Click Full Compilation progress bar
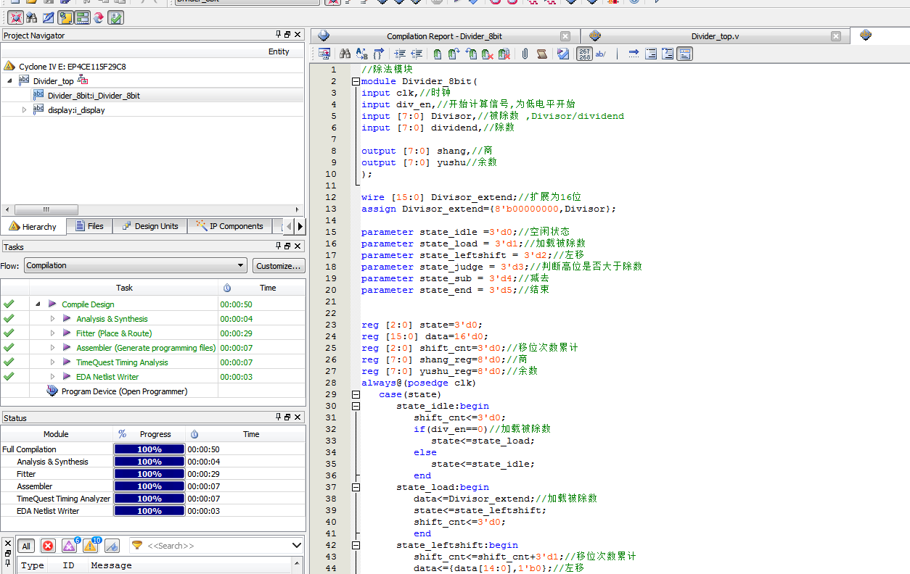This screenshot has width=910, height=574. pos(149,449)
